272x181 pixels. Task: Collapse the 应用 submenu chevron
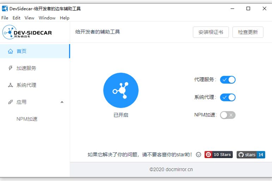pos(62,102)
